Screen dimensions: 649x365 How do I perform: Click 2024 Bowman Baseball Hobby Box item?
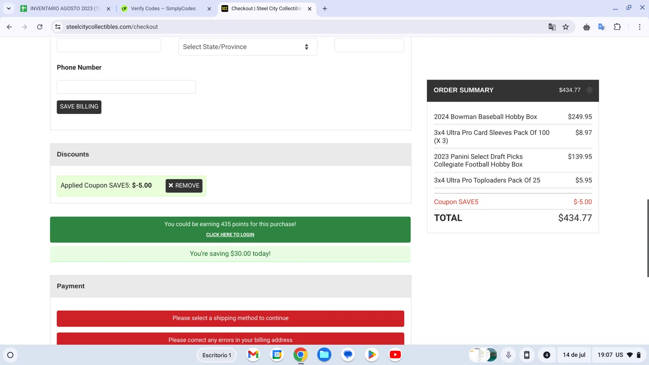point(485,117)
